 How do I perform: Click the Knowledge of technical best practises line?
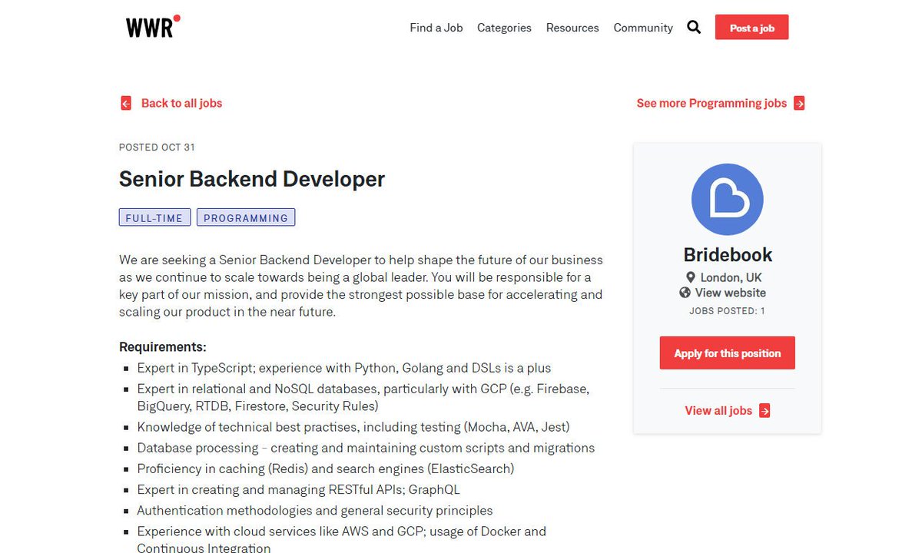tap(353, 427)
